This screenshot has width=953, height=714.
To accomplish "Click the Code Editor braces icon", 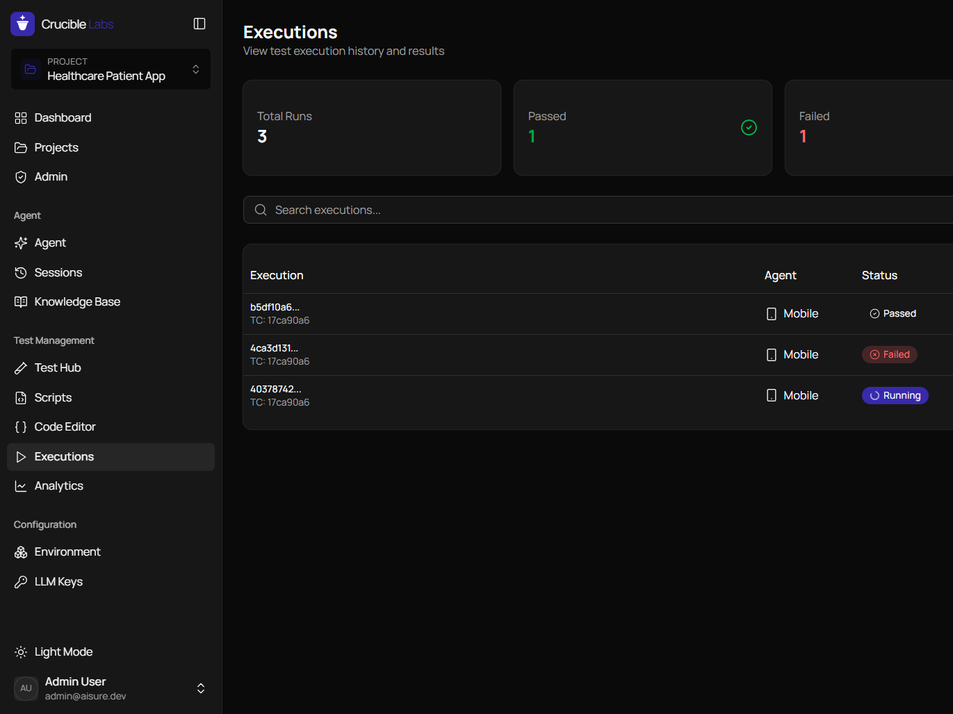I will click(x=21, y=427).
